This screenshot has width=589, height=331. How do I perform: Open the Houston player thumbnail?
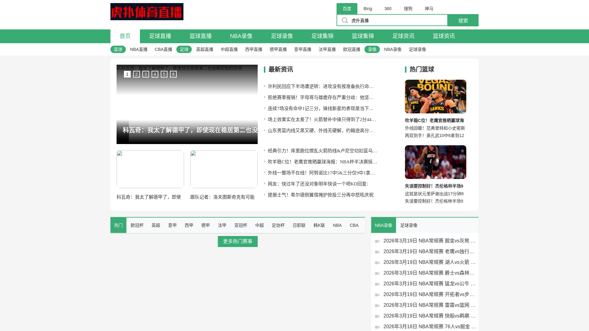pyautogui.click(x=436, y=162)
